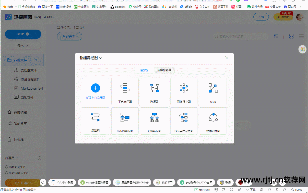Create a 新建空白流程图 blank flowchart

coord(95,92)
